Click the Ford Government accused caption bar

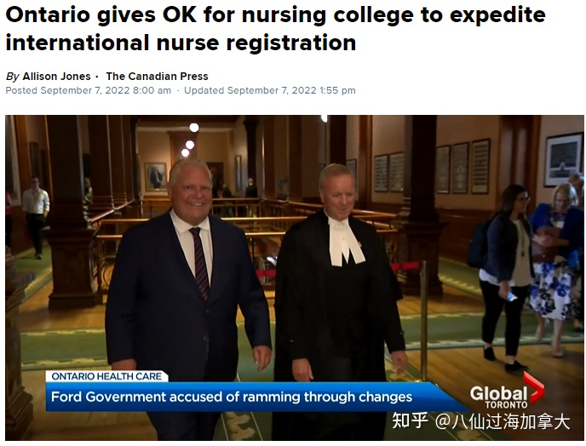pos(254,397)
